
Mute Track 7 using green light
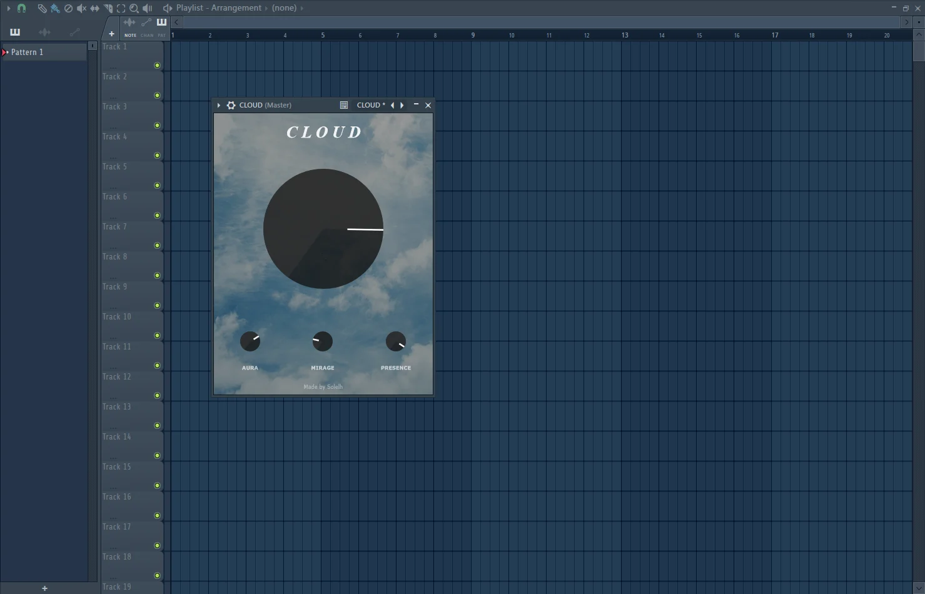click(157, 246)
